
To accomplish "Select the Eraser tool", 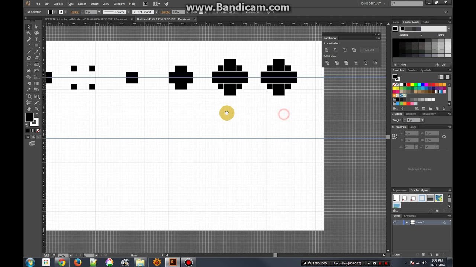I will coord(36,58).
